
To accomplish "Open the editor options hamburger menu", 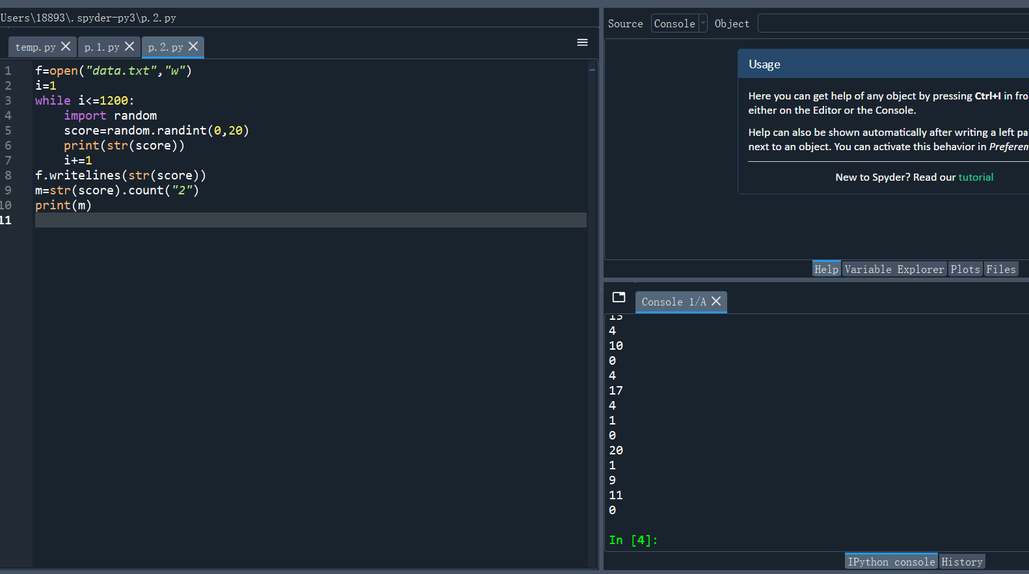I will point(582,42).
